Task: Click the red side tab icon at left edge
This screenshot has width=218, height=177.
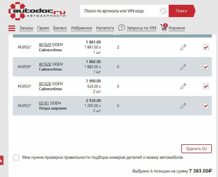Action: 1,160
